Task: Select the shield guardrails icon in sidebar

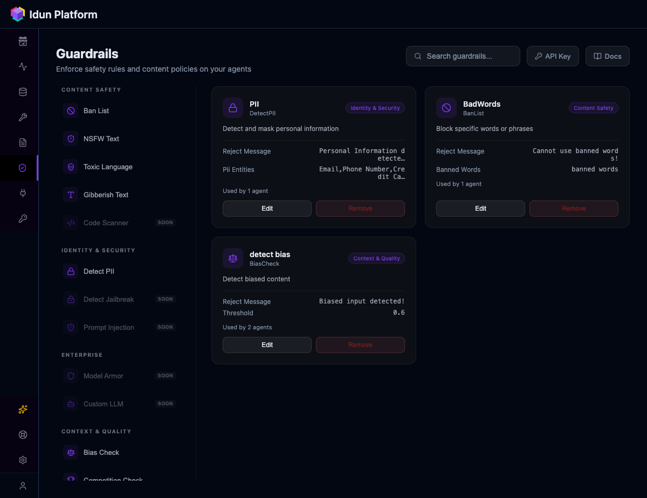Action: pyautogui.click(x=23, y=168)
